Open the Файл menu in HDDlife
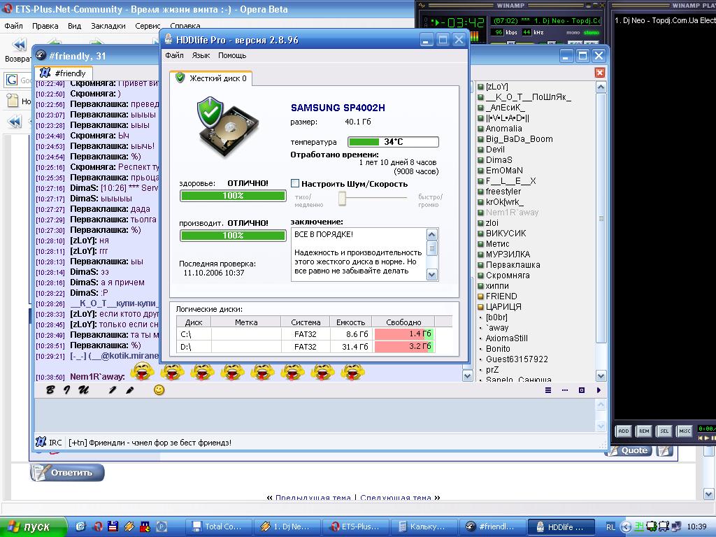 [174, 55]
